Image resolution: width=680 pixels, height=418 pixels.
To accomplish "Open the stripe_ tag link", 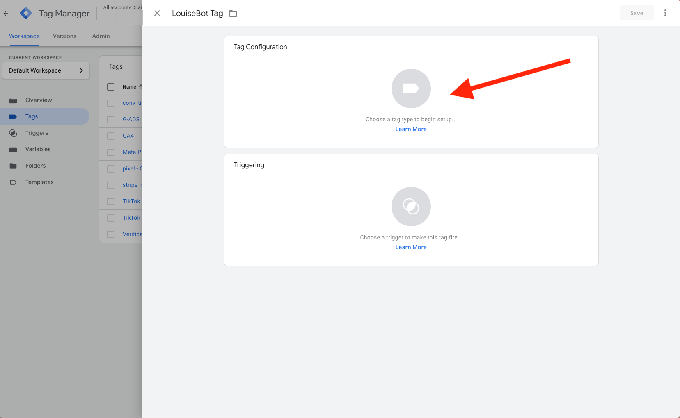I will click(x=132, y=185).
